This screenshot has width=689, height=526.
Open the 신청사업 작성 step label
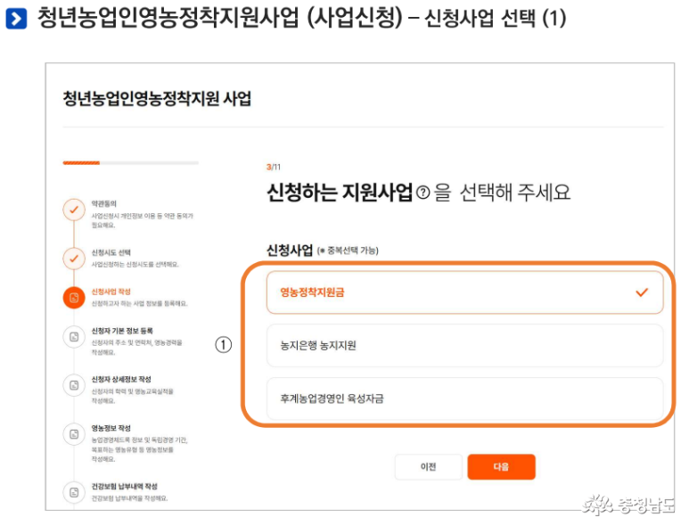(111, 292)
